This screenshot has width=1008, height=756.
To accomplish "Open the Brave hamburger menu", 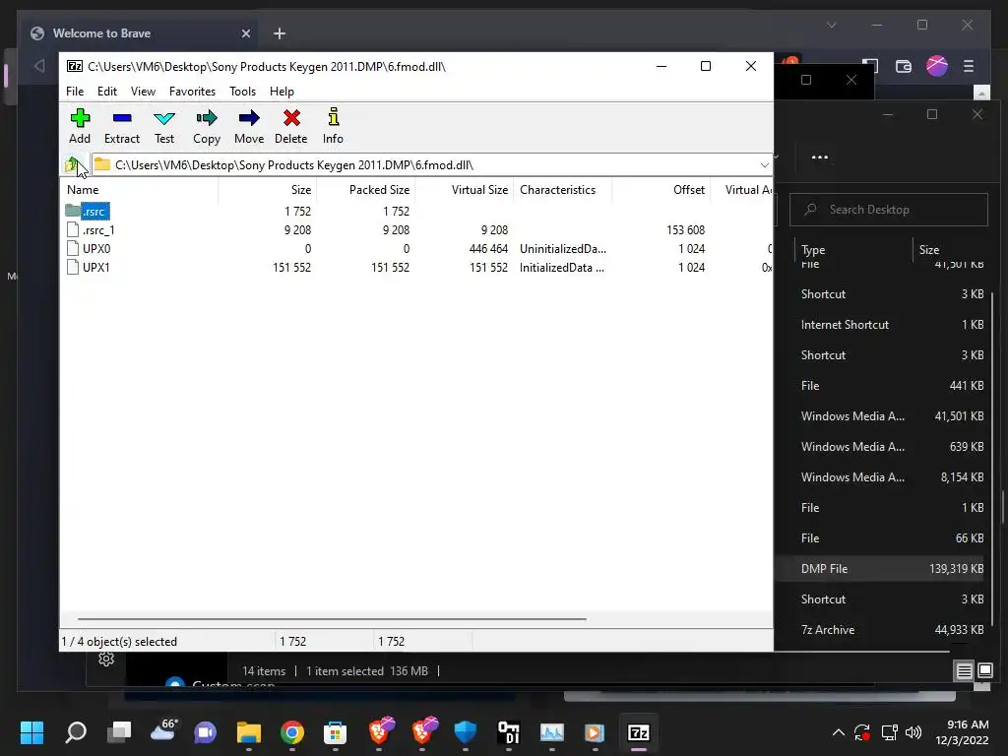I will 969,66.
